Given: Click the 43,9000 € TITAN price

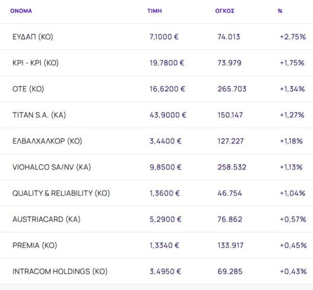Looking at the screenshot, I should (167, 115).
